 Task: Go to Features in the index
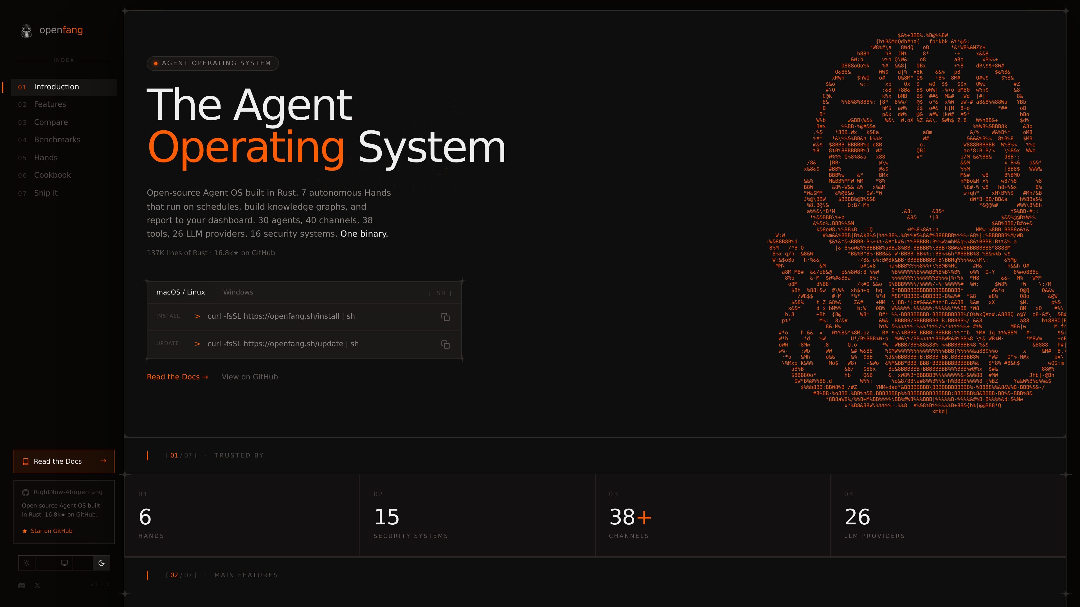(64, 104)
